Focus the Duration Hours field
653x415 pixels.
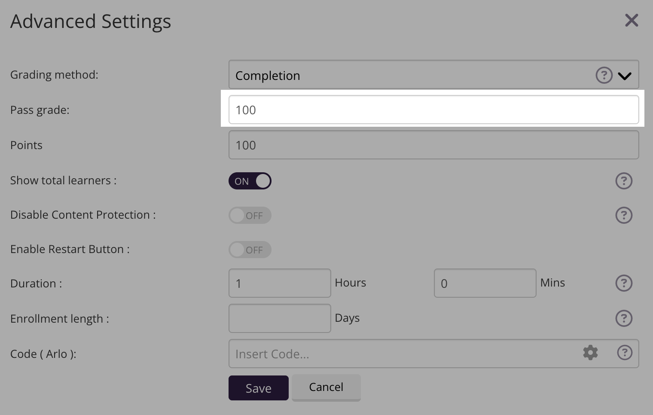point(279,283)
